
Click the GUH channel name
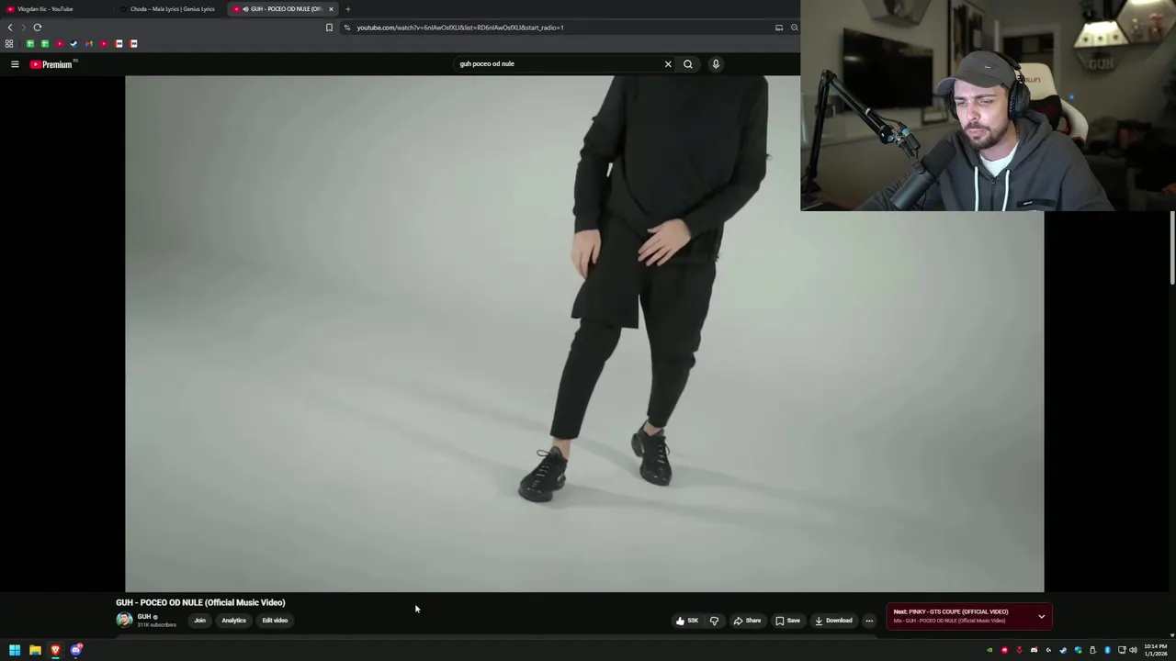click(144, 616)
